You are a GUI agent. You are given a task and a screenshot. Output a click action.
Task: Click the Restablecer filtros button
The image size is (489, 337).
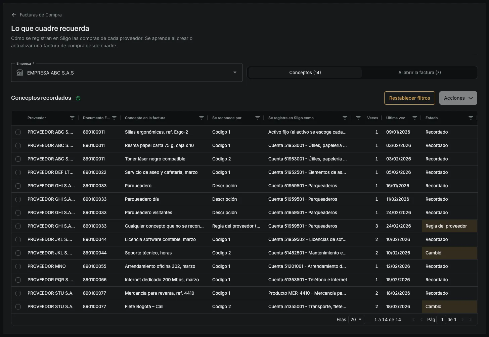coord(410,98)
